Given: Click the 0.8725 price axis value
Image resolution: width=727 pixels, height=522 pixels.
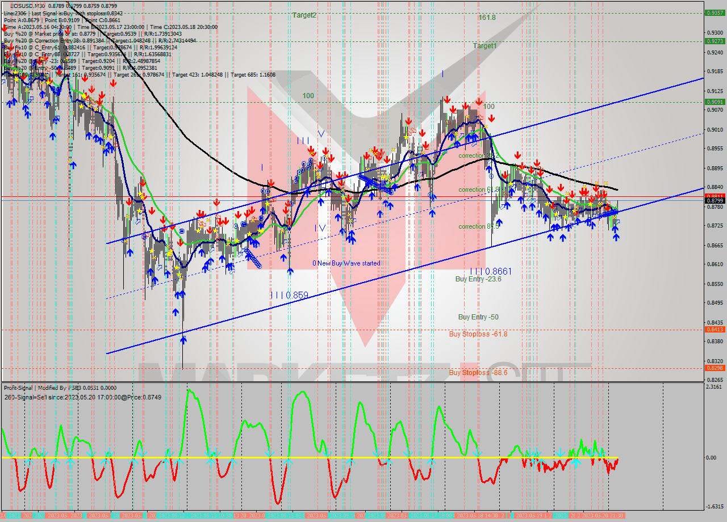Looking at the screenshot, I should pyautogui.click(x=714, y=226).
